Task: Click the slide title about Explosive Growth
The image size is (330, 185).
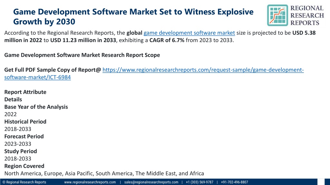Action: coord(133,17)
